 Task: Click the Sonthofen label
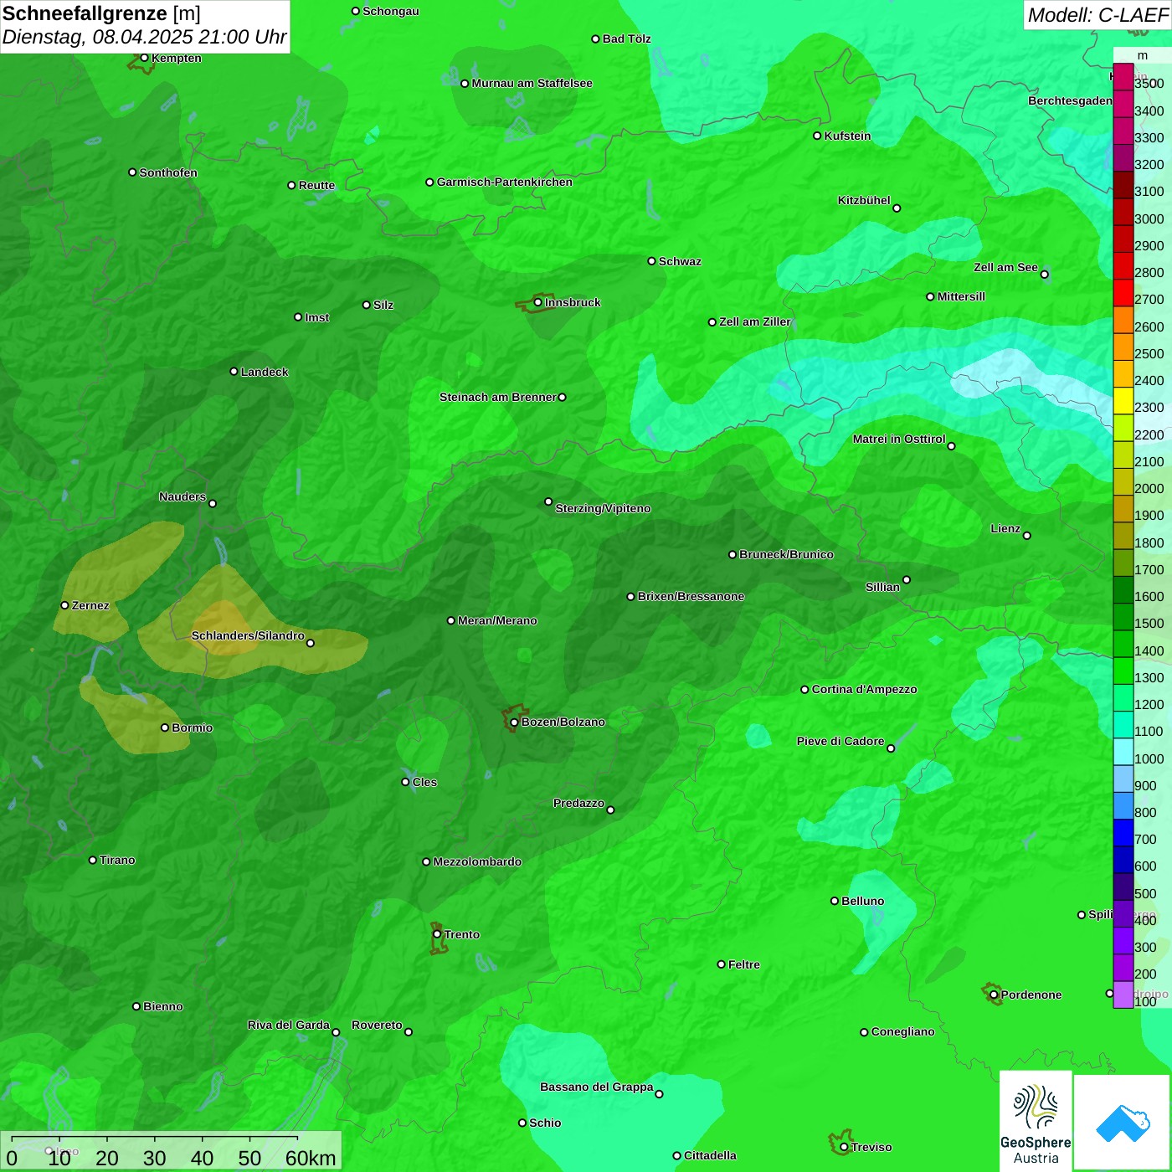(x=168, y=172)
